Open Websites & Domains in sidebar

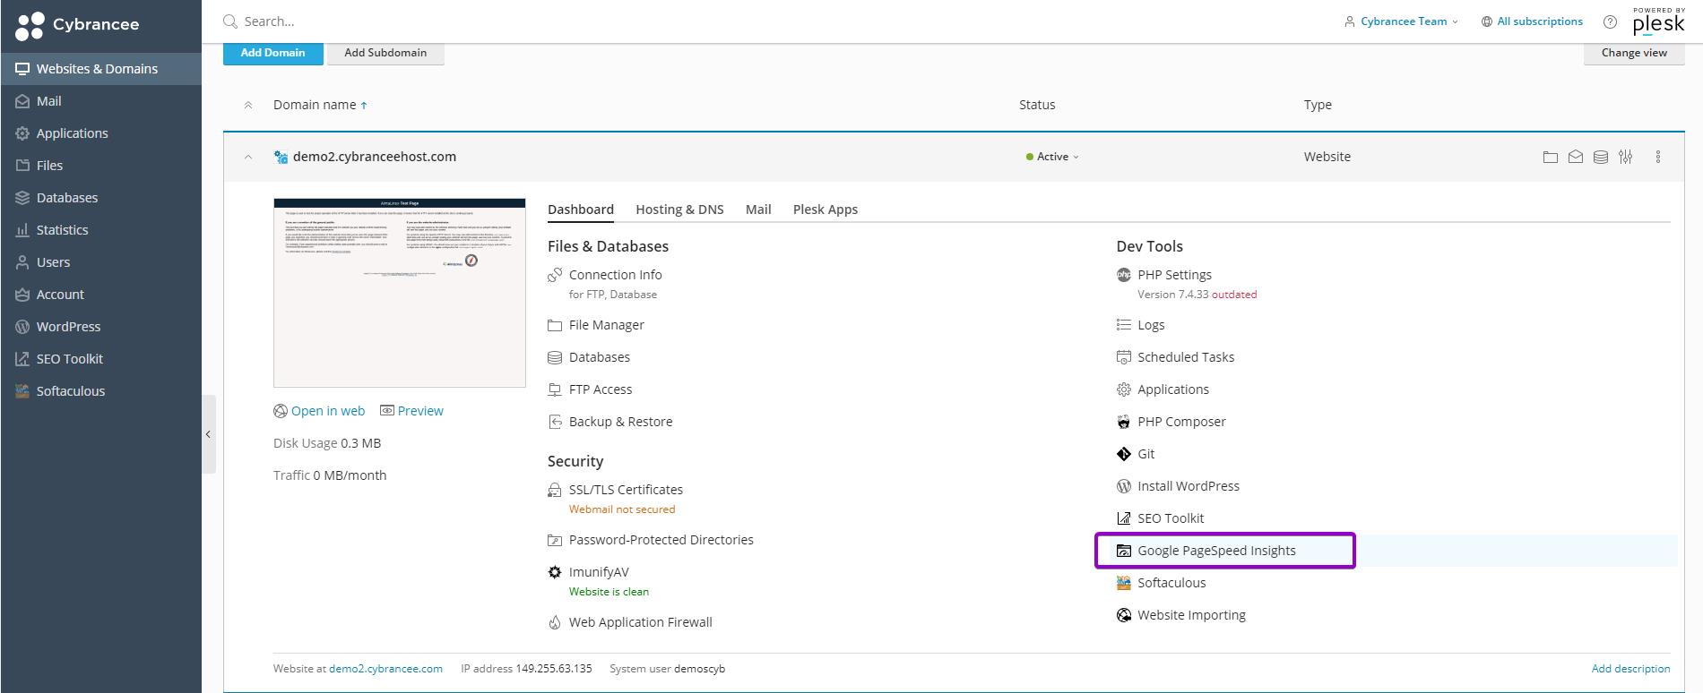click(101, 69)
